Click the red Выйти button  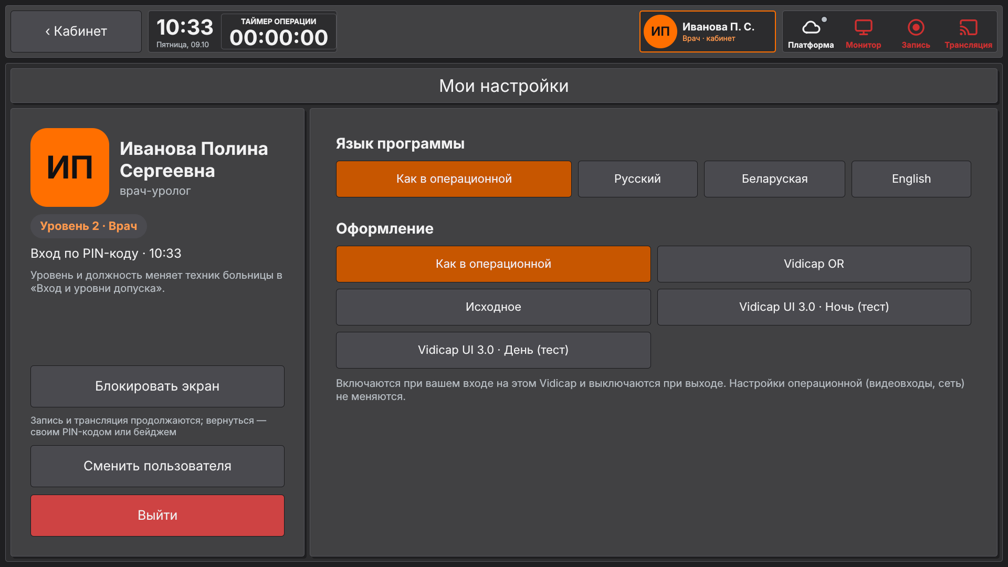point(157,516)
